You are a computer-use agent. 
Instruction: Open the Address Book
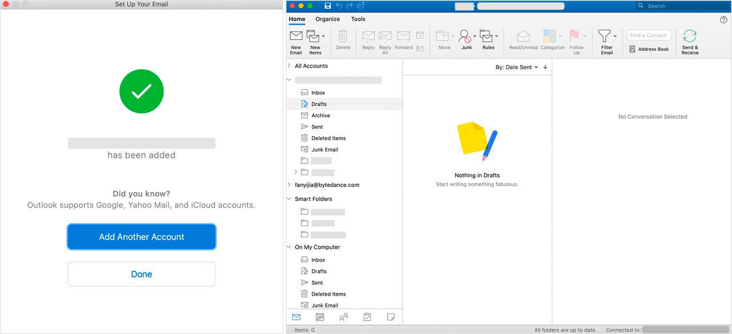click(649, 49)
